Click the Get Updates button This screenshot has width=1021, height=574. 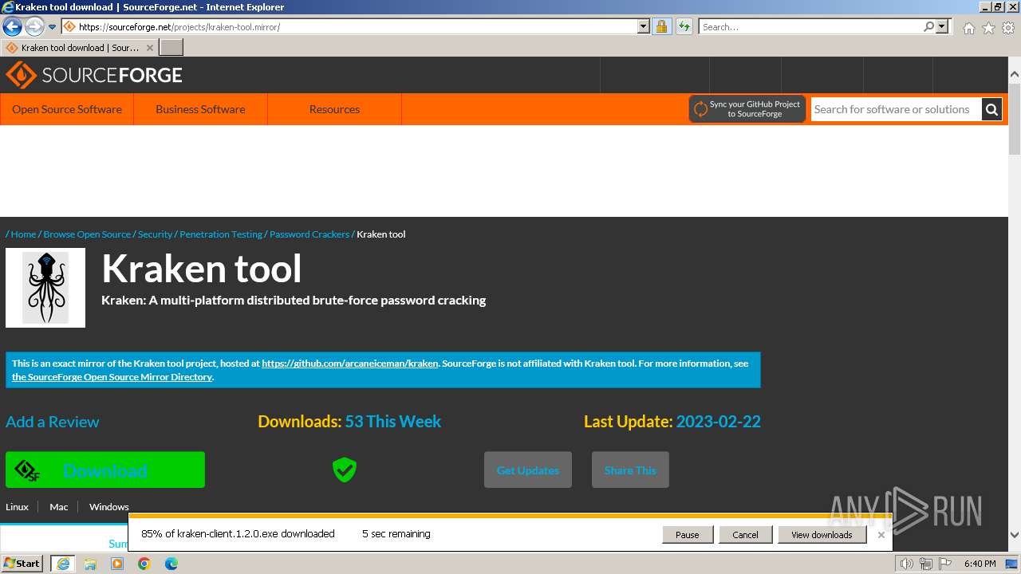(528, 470)
